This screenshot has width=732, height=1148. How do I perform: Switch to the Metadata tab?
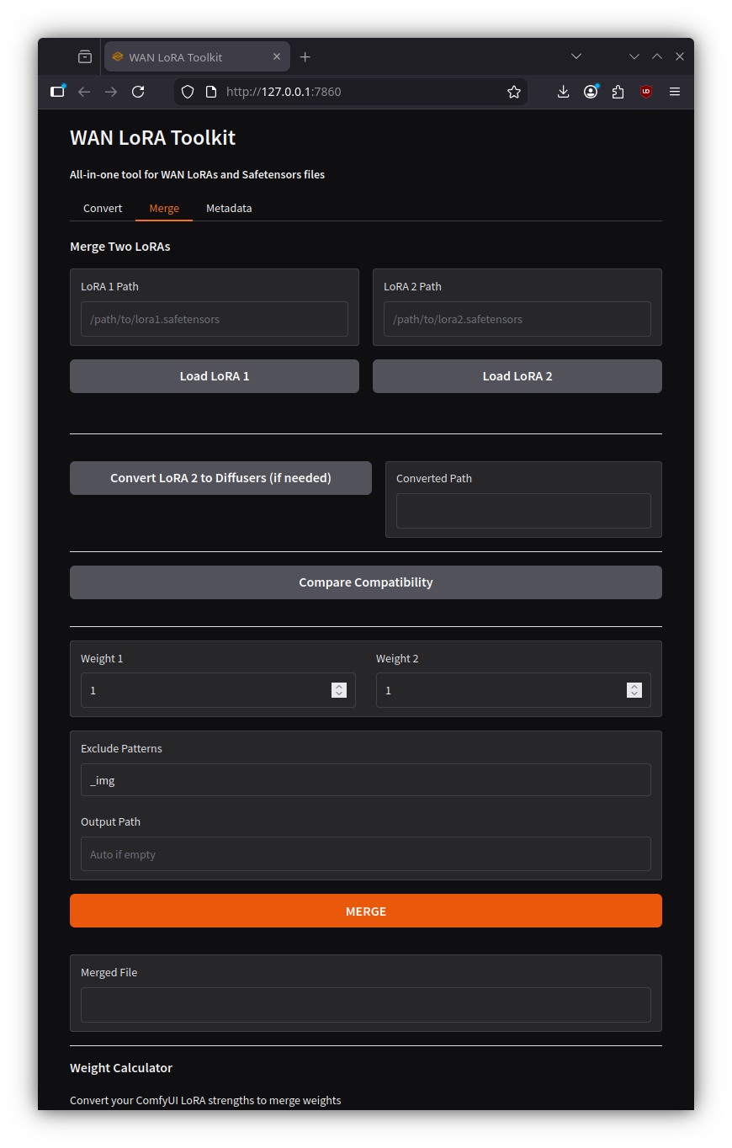pos(229,208)
